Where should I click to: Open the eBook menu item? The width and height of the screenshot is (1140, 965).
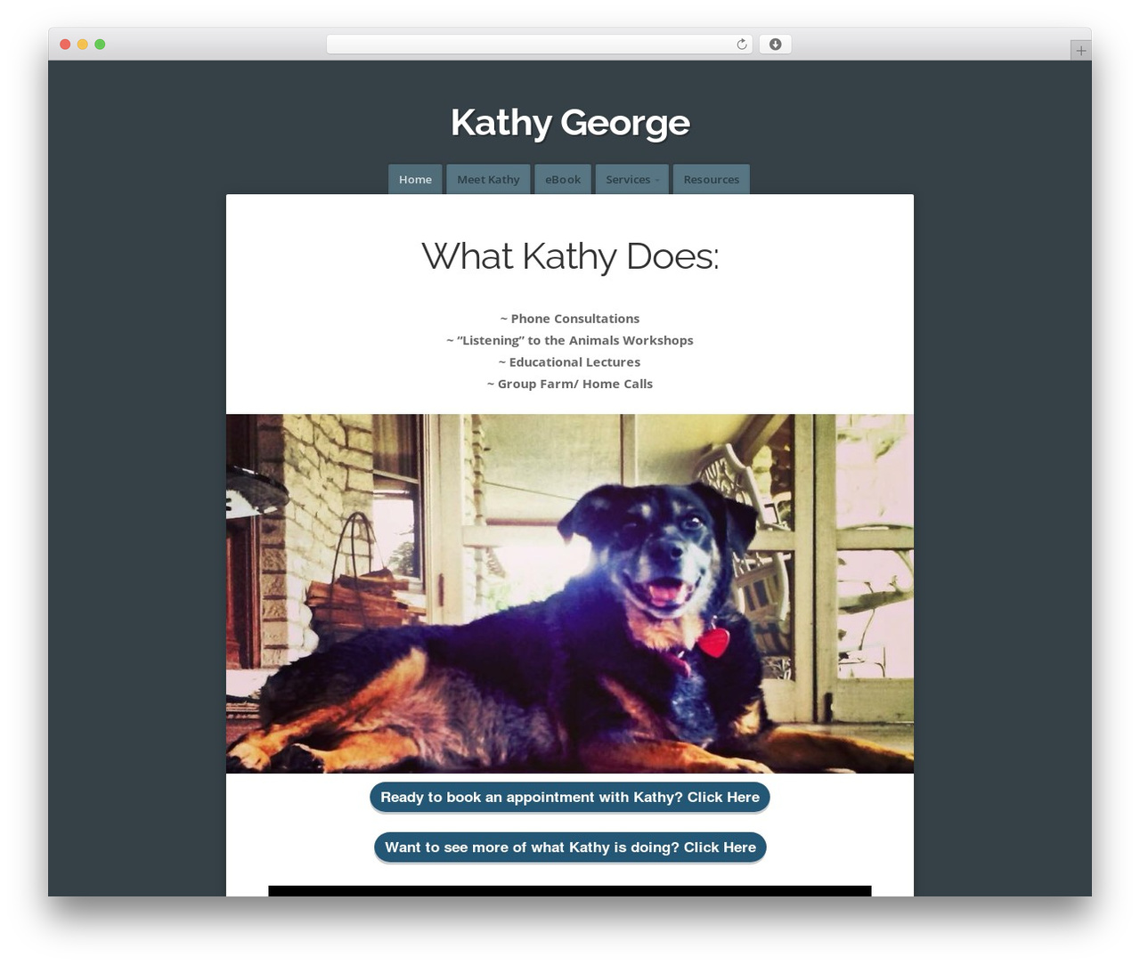(x=563, y=179)
